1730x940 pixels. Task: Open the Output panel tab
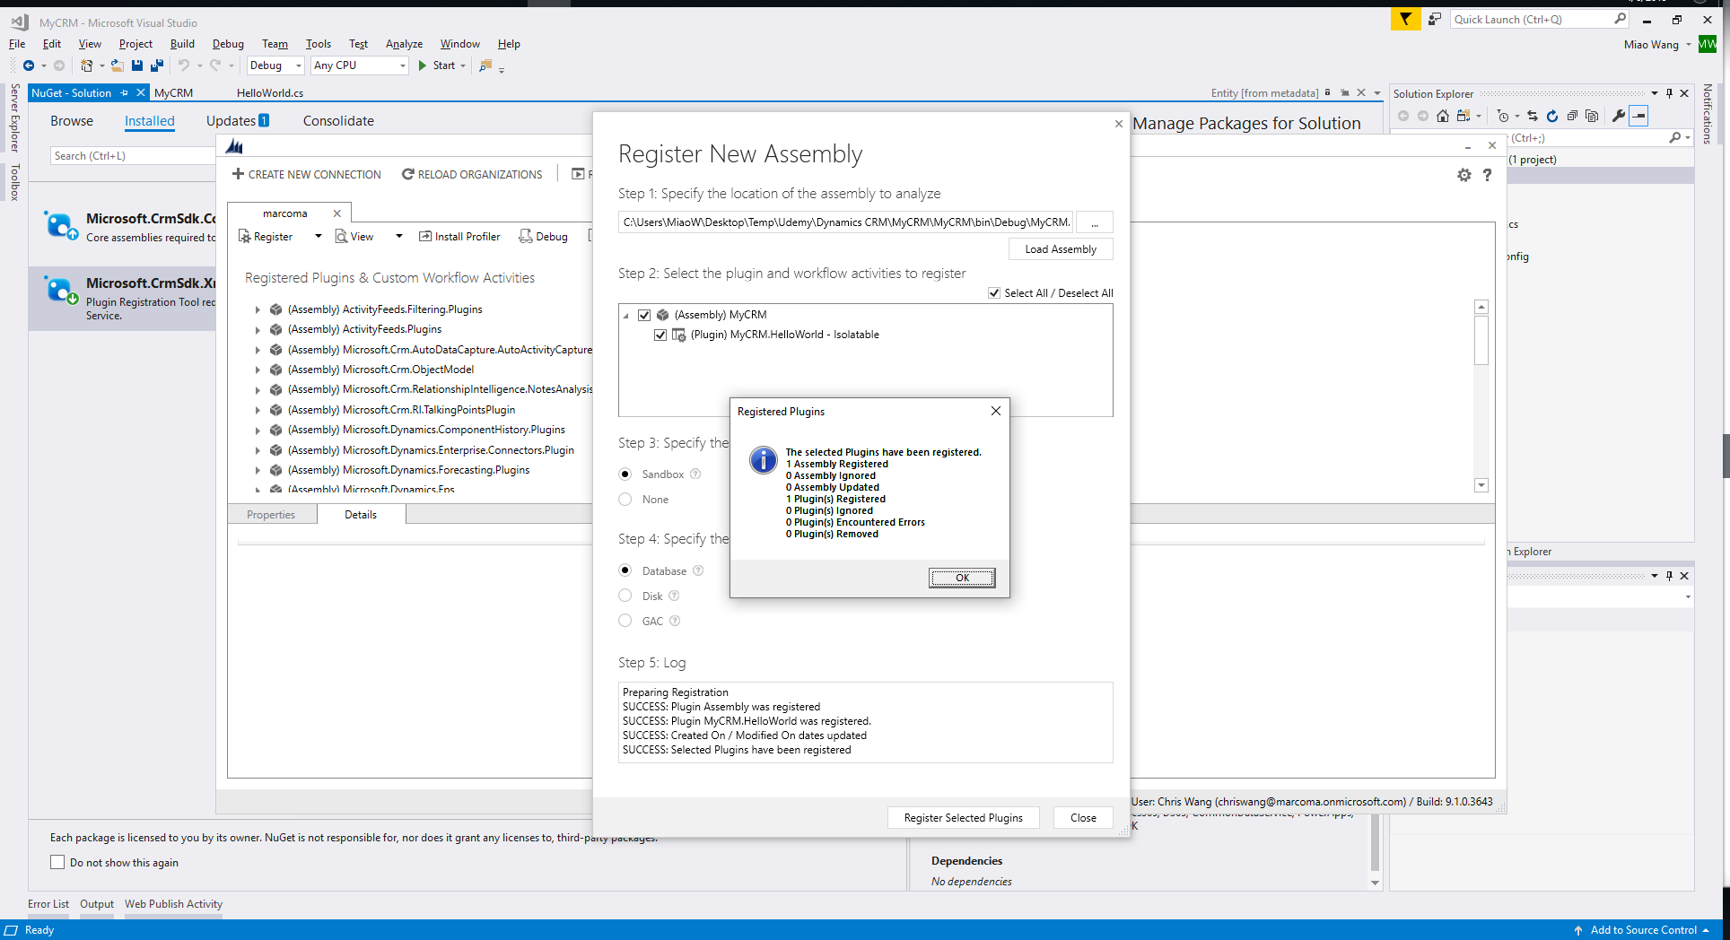[97, 903]
